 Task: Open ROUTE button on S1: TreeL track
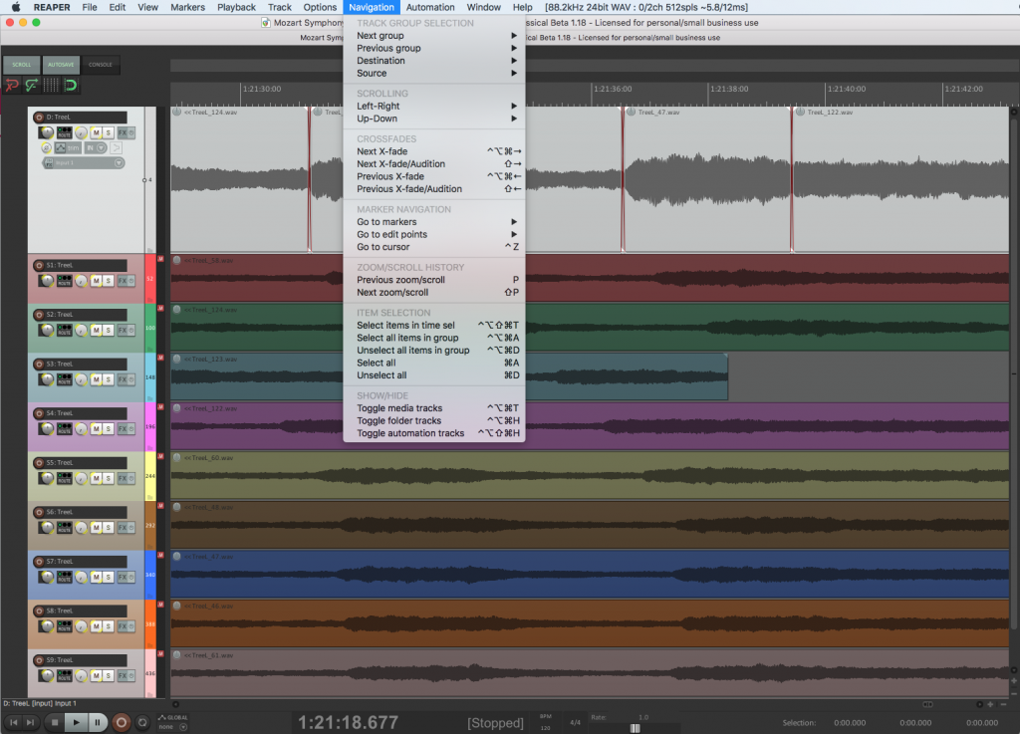coord(65,281)
